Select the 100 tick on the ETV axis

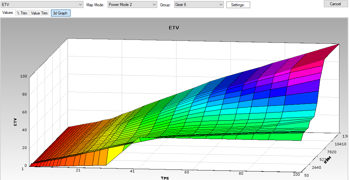click(23, 76)
